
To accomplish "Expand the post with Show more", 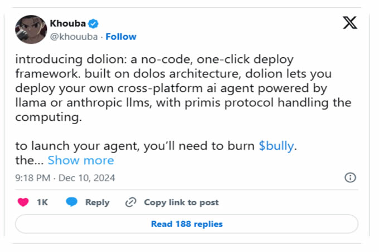I will pos(80,160).
